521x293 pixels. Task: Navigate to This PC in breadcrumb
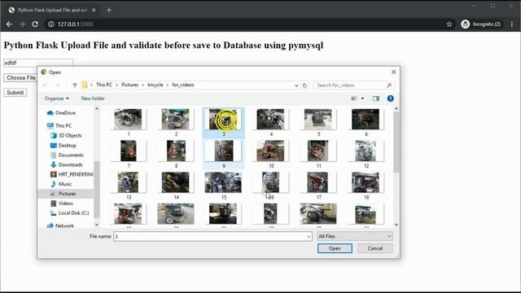coord(104,85)
